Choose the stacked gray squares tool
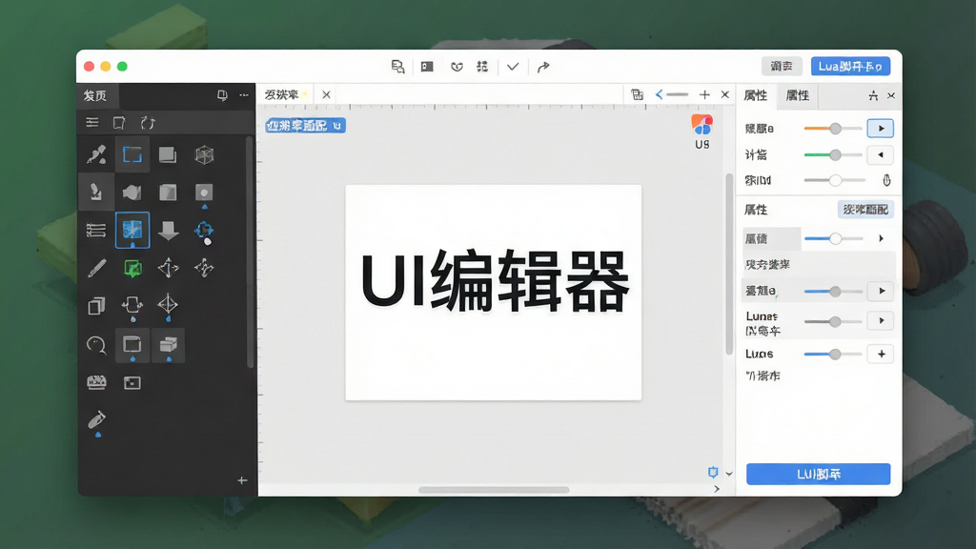Screen dimensions: 976x549 tap(168, 154)
